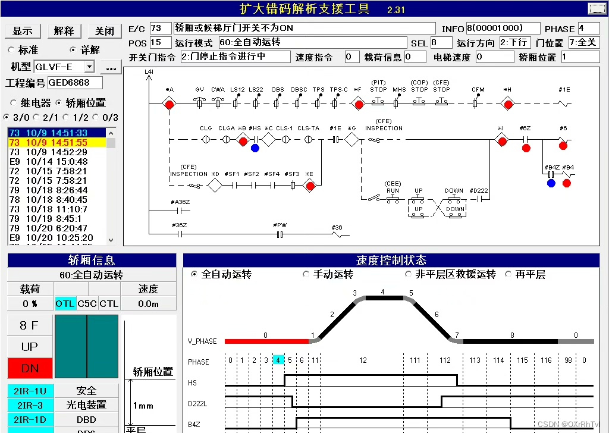The image size is (609, 433).
Task: Click the error list scroll-up arrow
Action: point(111,133)
